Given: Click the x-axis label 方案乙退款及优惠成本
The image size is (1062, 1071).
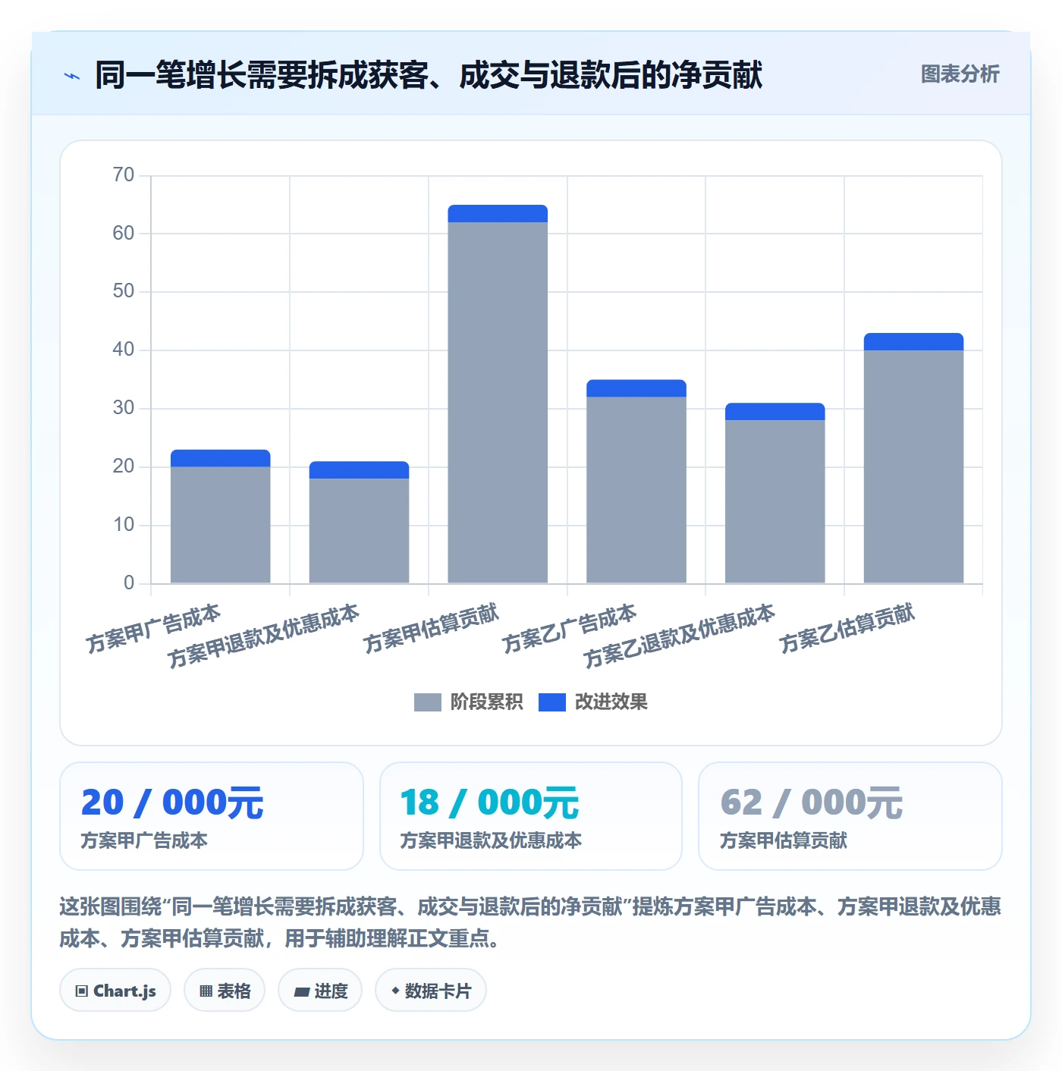Looking at the screenshot, I should coord(679,636).
